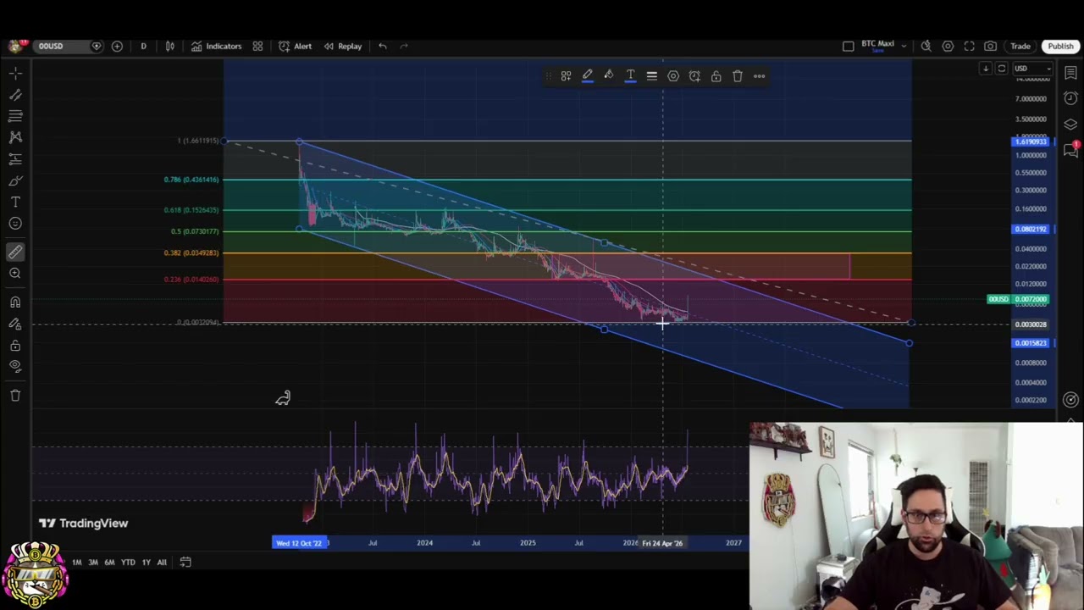Change text color in floating toolbar
The width and height of the screenshot is (1084, 610).
click(x=630, y=76)
